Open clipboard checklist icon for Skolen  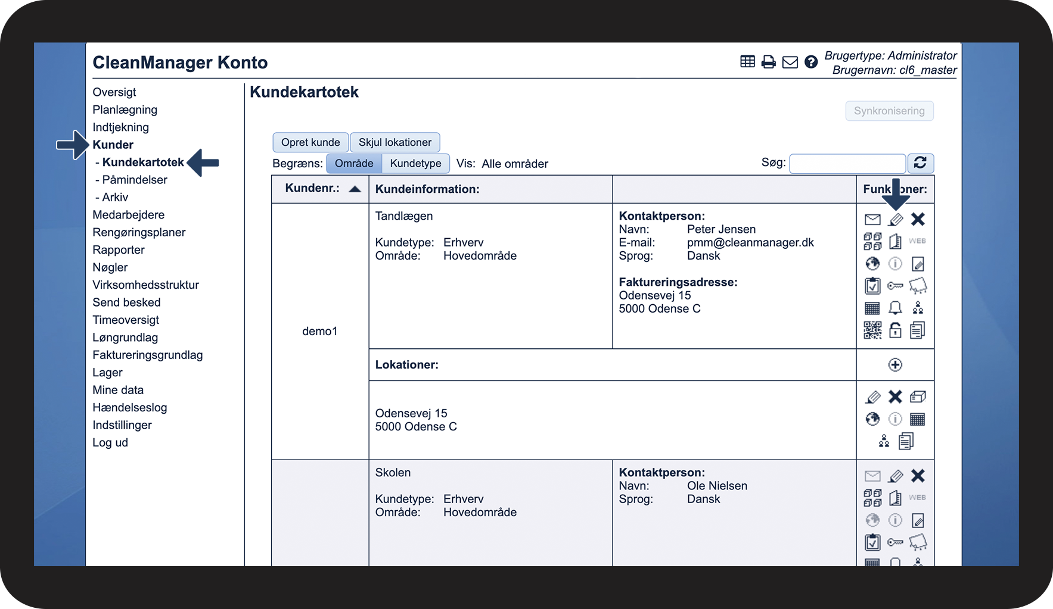pyautogui.click(x=872, y=542)
